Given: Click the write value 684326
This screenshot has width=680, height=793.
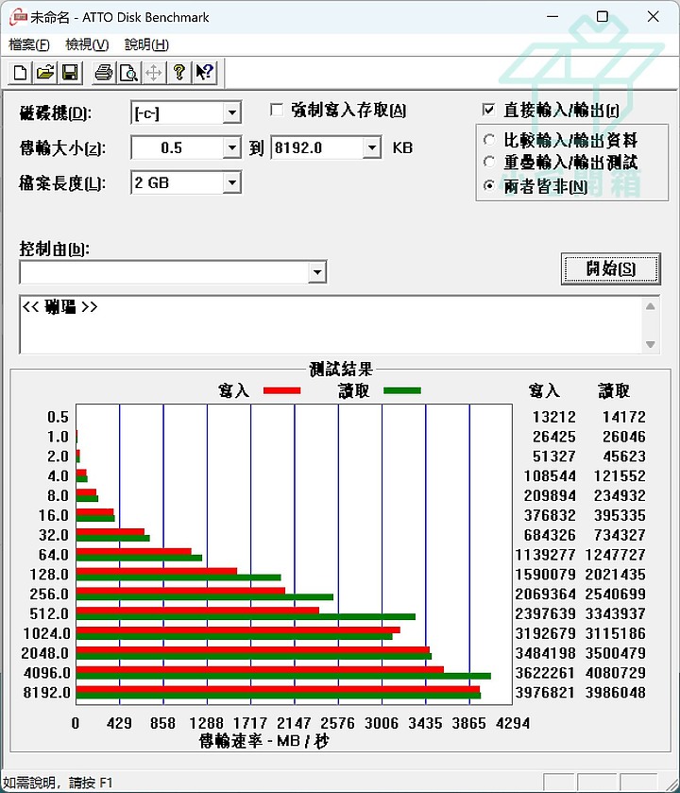Looking at the screenshot, I should (550, 535).
